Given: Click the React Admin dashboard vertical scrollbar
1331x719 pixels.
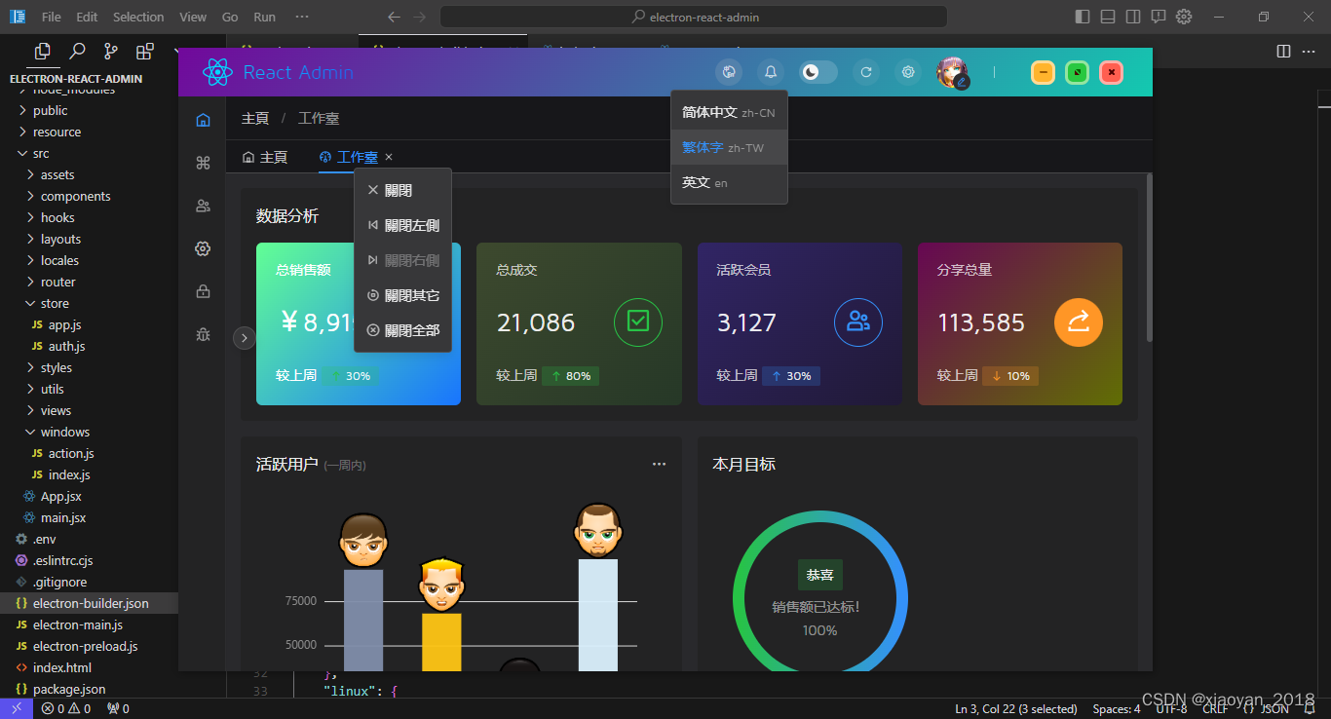Looking at the screenshot, I should pyautogui.click(x=1149, y=258).
